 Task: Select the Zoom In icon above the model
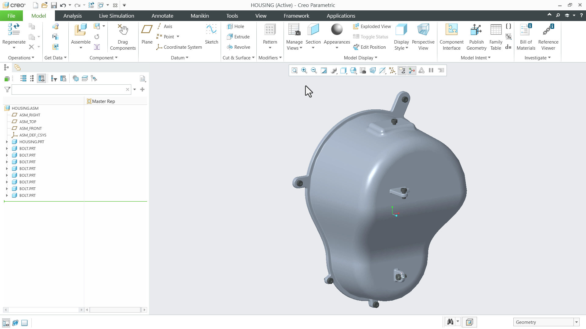[x=304, y=70]
